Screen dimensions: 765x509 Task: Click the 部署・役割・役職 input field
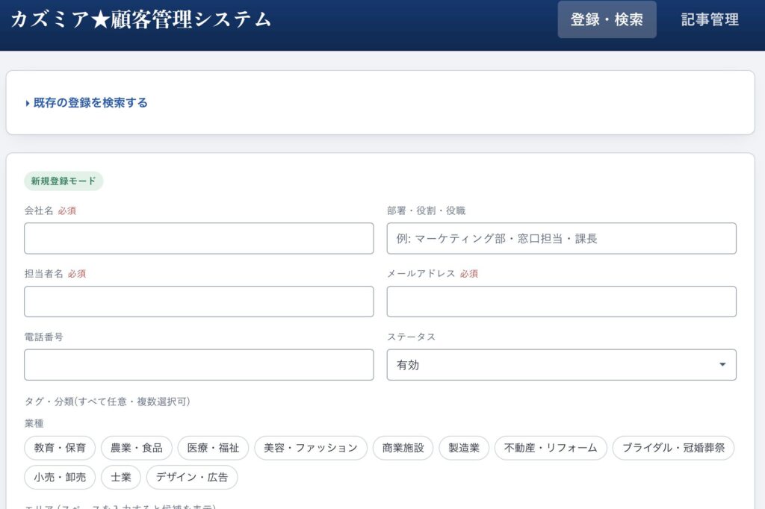pyautogui.click(x=561, y=238)
